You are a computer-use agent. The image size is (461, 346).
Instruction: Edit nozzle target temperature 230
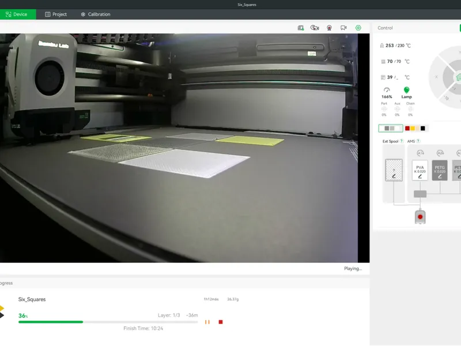[x=400, y=46]
